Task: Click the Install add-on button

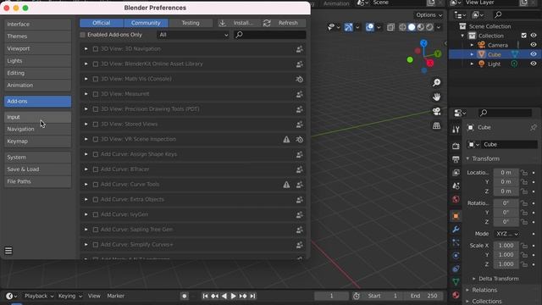Action: tap(240, 23)
